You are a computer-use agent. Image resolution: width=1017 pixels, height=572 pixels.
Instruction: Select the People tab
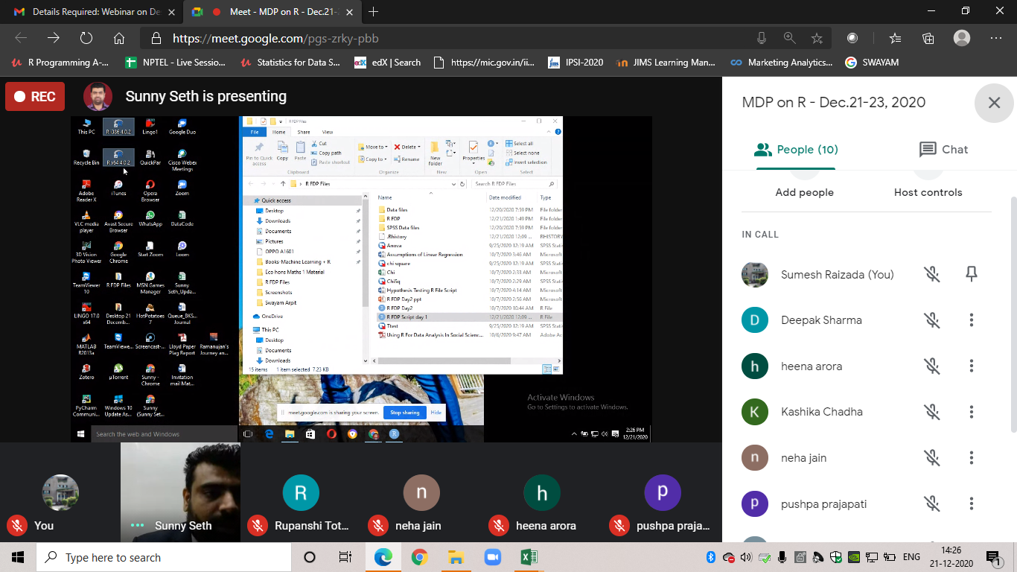pyautogui.click(x=796, y=150)
